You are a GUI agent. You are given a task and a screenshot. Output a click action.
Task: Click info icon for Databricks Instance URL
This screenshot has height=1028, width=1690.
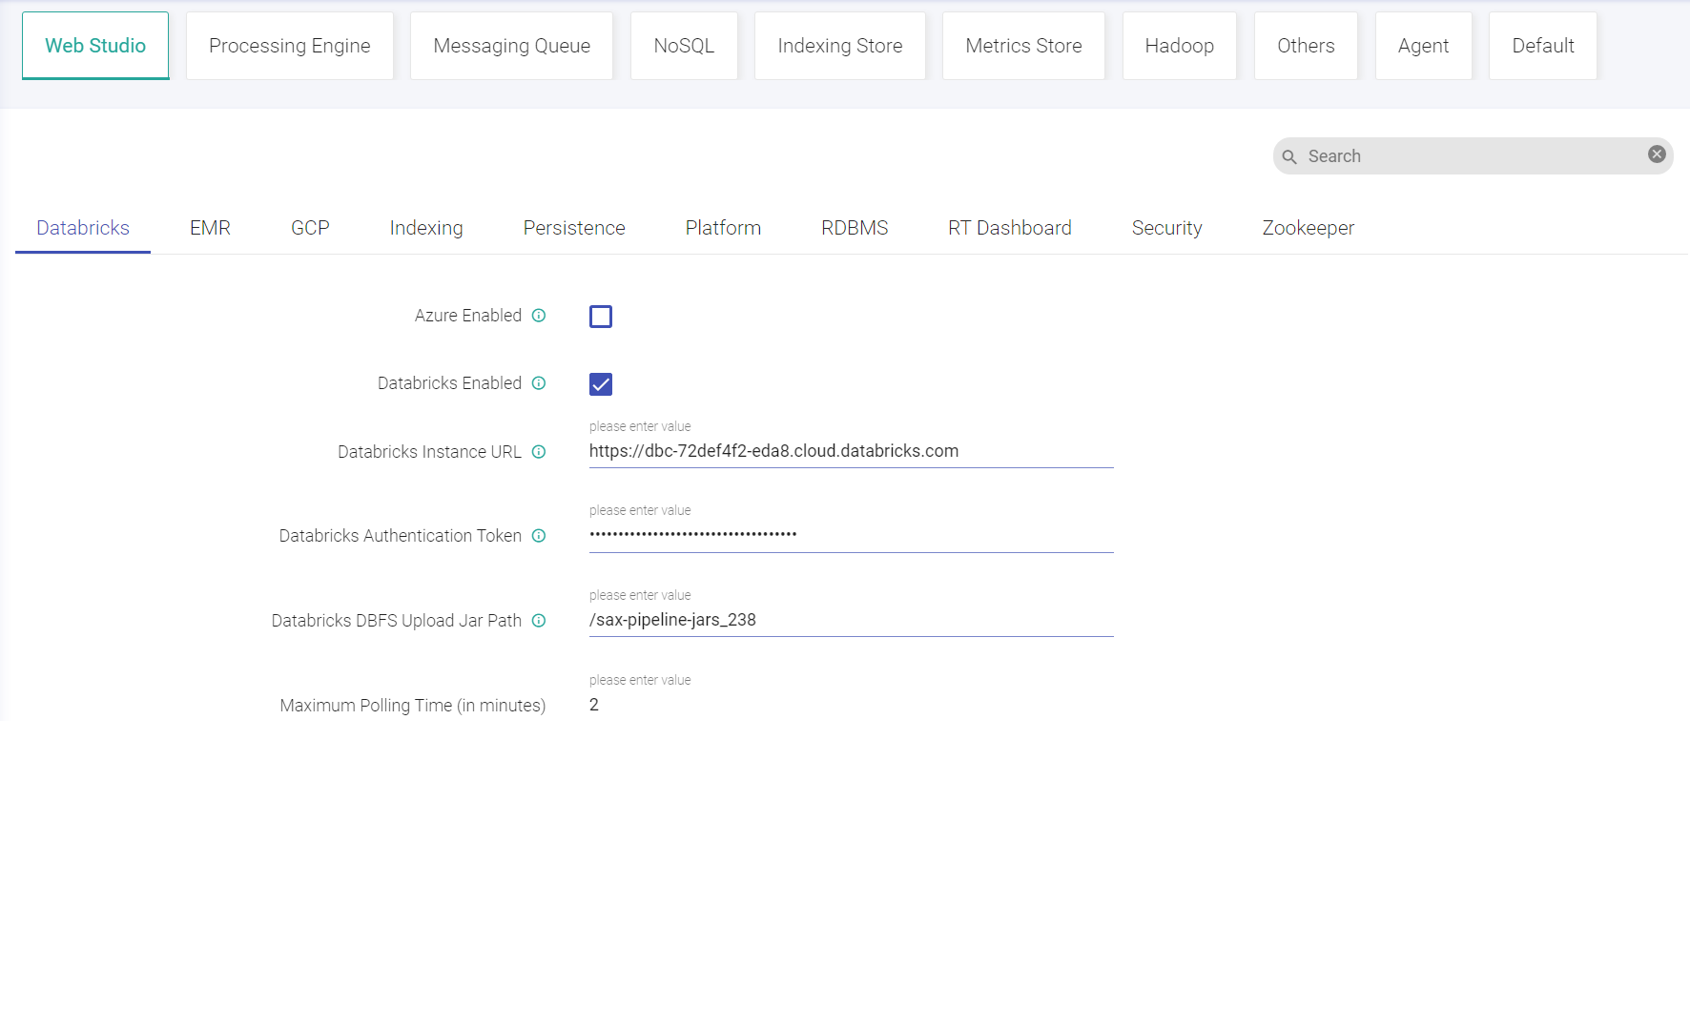click(539, 452)
